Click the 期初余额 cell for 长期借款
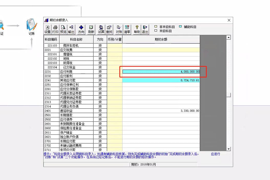The image size is (270, 180). [161, 115]
